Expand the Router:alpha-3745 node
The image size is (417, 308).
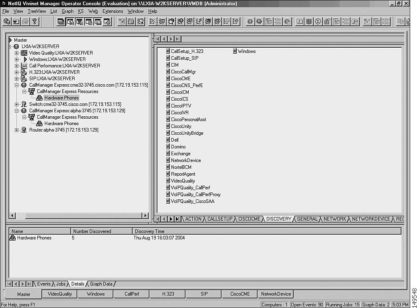point(16,130)
